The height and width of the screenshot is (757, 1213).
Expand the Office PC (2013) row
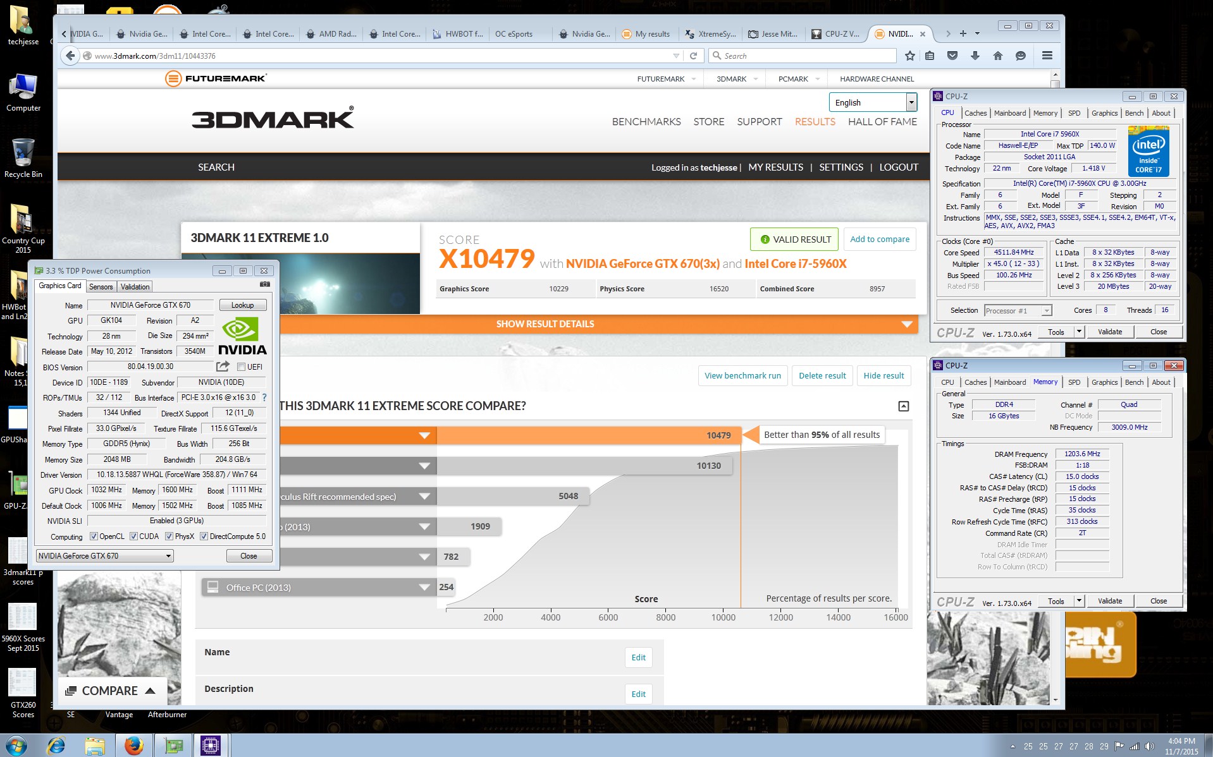coord(424,588)
